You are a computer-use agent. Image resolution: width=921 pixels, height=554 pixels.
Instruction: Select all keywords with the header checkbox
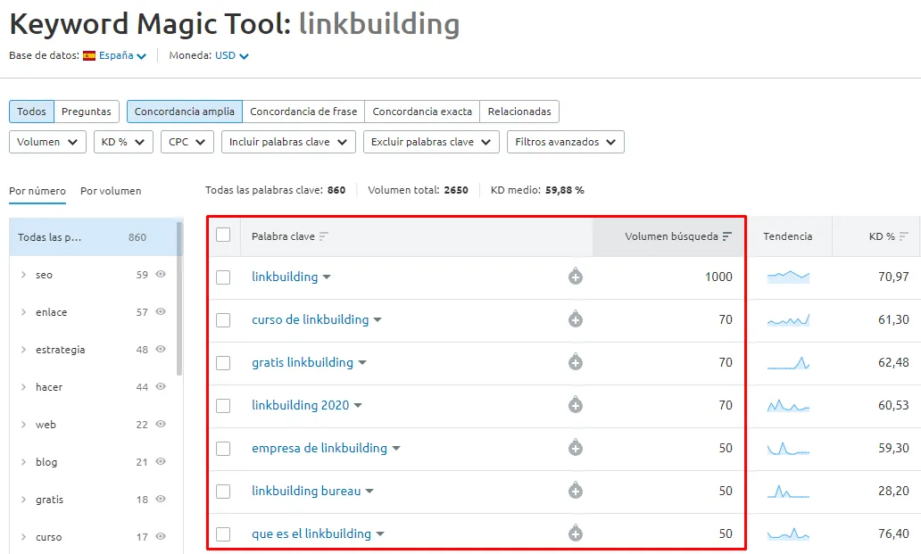[224, 234]
